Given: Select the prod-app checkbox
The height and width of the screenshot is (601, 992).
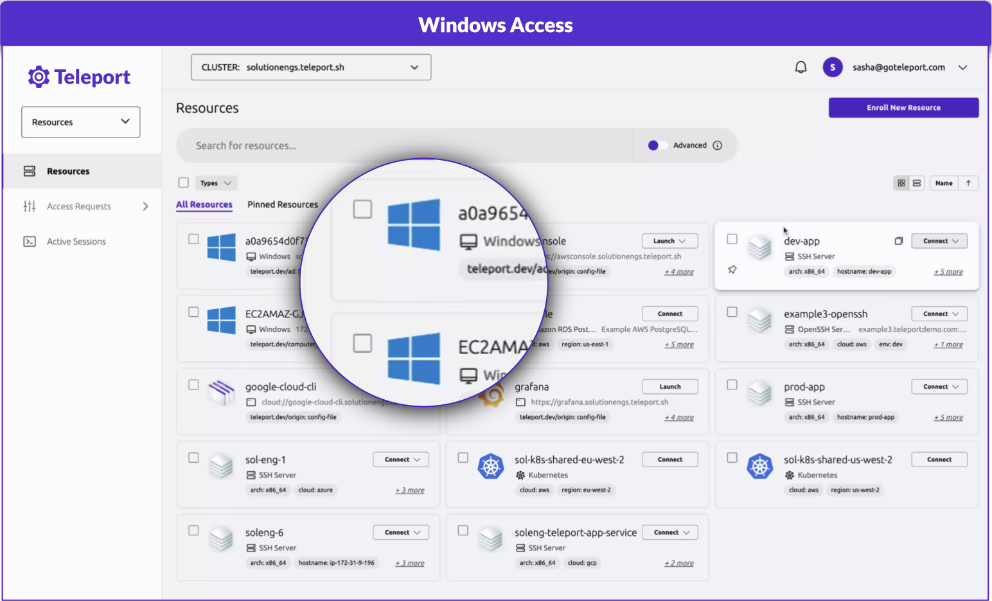Looking at the screenshot, I should [732, 384].
